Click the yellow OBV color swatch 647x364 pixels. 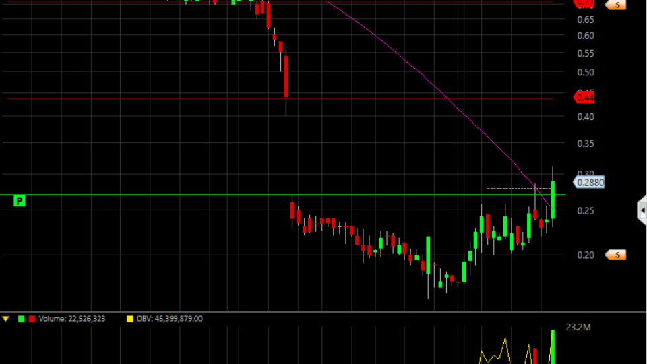(129, 319)
